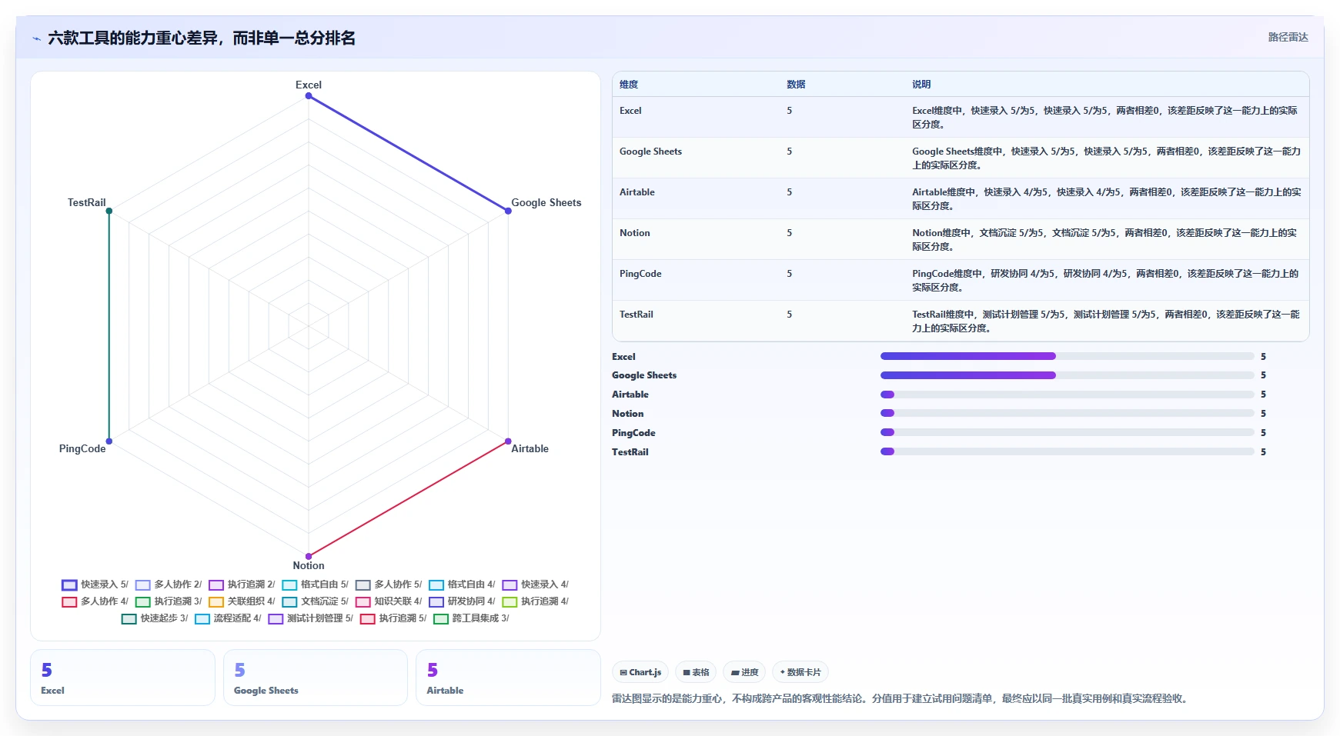Select the Excel row in the table
This screenshot has width=1340, height=736.
961,117
